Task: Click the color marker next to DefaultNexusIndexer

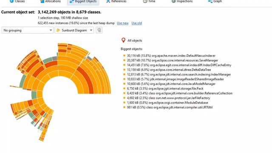Action: pos(124,56)
